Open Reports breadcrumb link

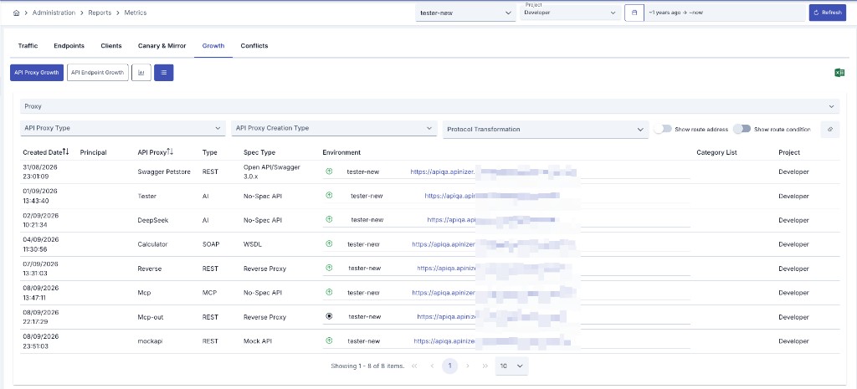coord(100,13)
